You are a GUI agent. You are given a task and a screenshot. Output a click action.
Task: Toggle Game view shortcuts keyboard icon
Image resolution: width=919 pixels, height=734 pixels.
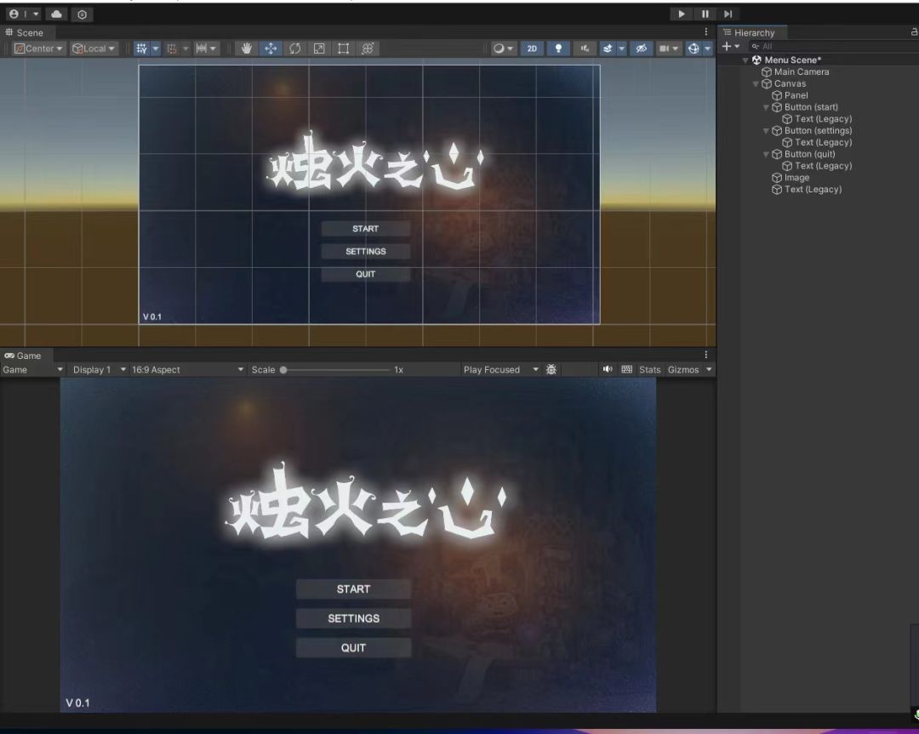pyautogui.click(x=626, y=369)
